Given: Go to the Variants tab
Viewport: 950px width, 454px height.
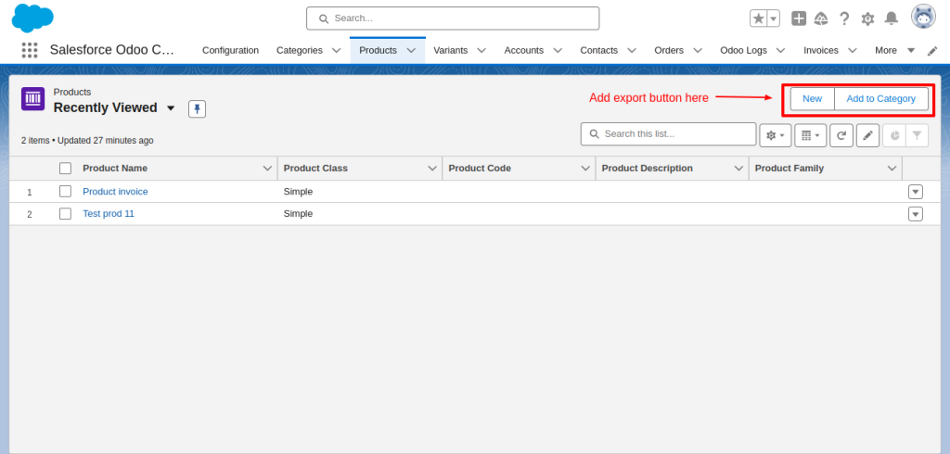Looking at the screenshot, I should (450, 50).
